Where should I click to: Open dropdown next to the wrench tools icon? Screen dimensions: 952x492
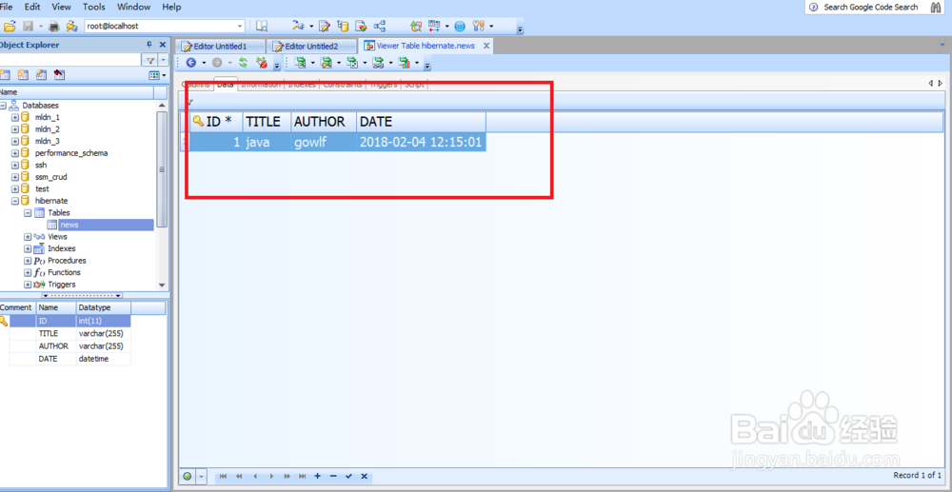pos(491,26)
